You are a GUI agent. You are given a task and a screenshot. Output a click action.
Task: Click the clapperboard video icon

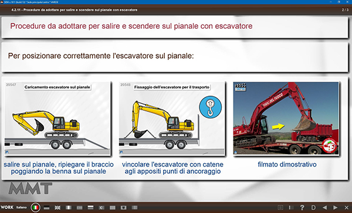pyautogui.click(x=240, y=87)
